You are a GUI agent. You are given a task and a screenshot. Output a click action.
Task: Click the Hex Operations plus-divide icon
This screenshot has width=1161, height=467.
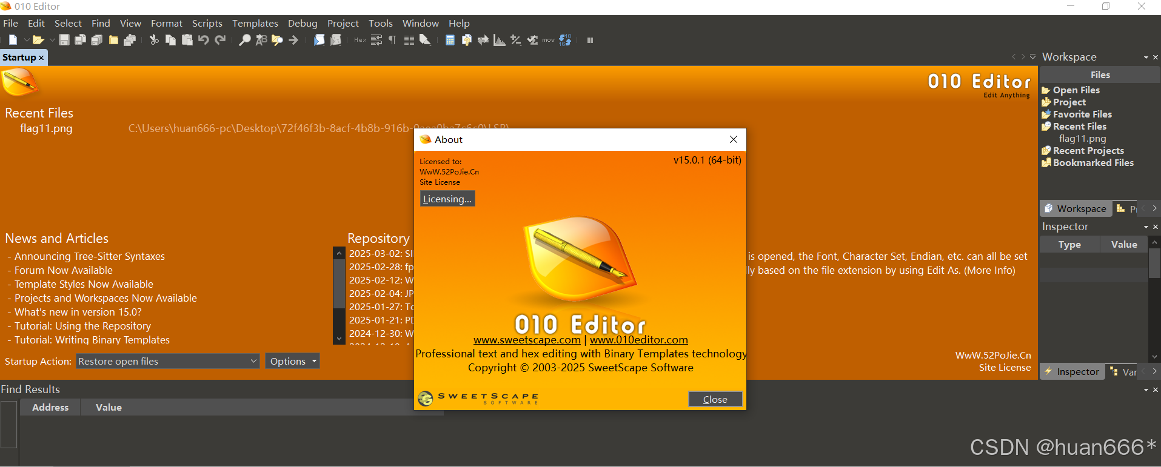(x=516, y=40)
